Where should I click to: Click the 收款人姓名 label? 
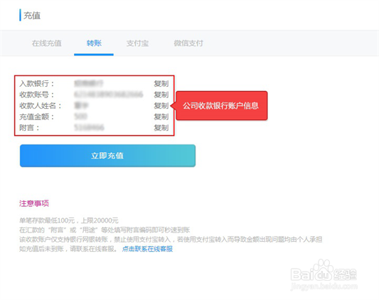click(41, 106)
